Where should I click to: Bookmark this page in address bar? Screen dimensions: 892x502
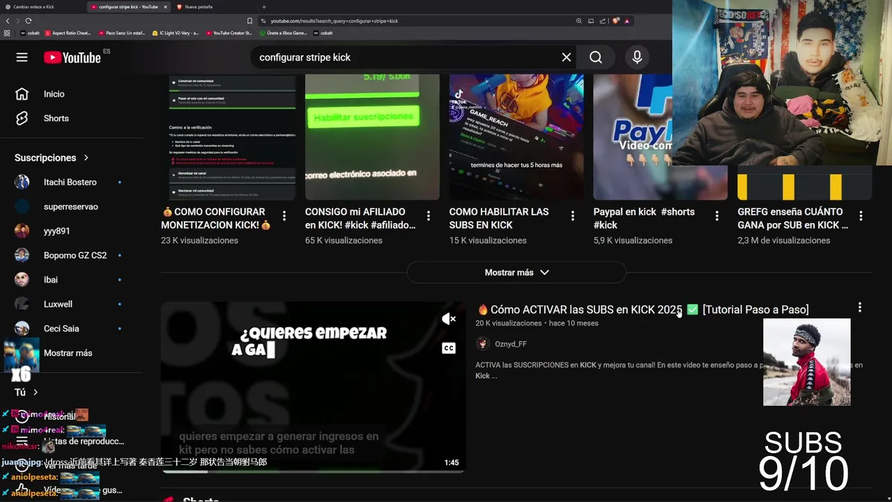250,21
